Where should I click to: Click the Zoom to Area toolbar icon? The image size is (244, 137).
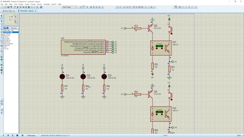click(102, 7)
